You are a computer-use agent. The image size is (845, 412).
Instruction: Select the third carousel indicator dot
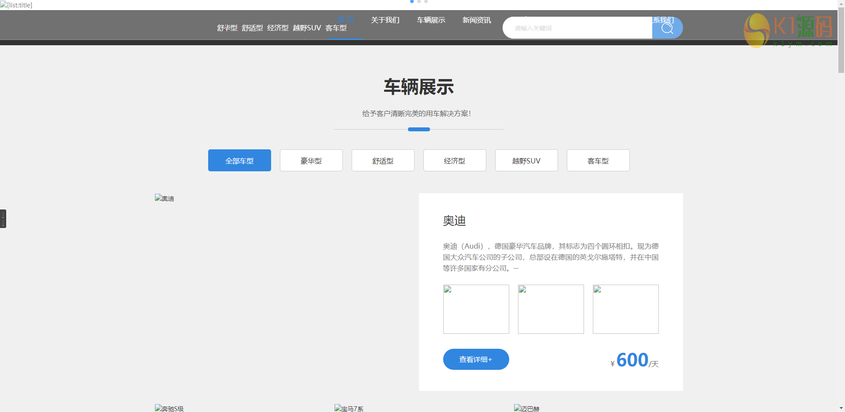coord(426,1)
